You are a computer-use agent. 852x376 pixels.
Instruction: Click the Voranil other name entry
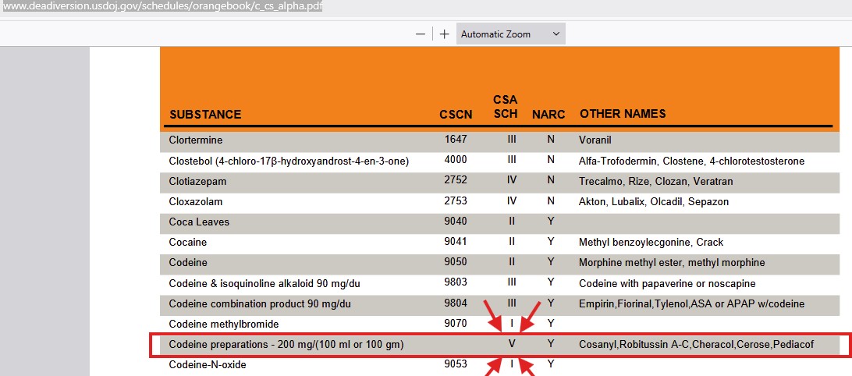click(x=595, y=140)
